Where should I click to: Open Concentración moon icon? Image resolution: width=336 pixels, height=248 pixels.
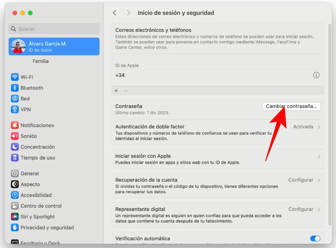click(x=15, y=147)
